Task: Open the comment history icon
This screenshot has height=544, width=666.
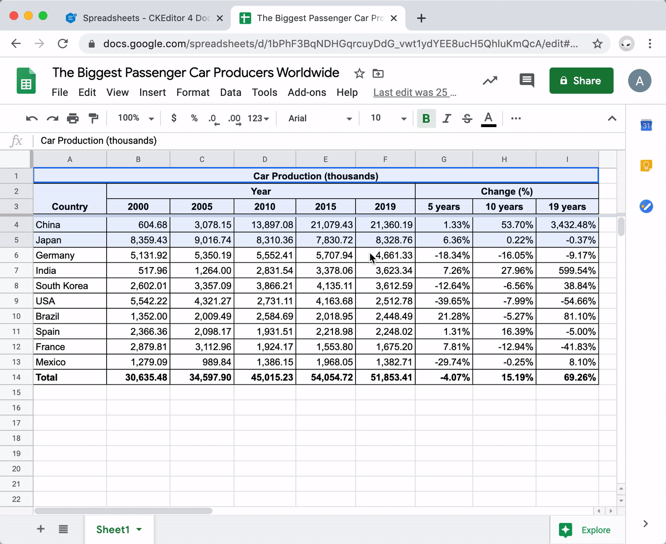Action: tap(527, 81)
